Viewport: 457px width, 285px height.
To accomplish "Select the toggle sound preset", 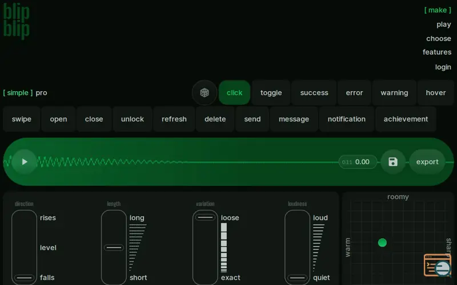I will [x=271, y=93].
